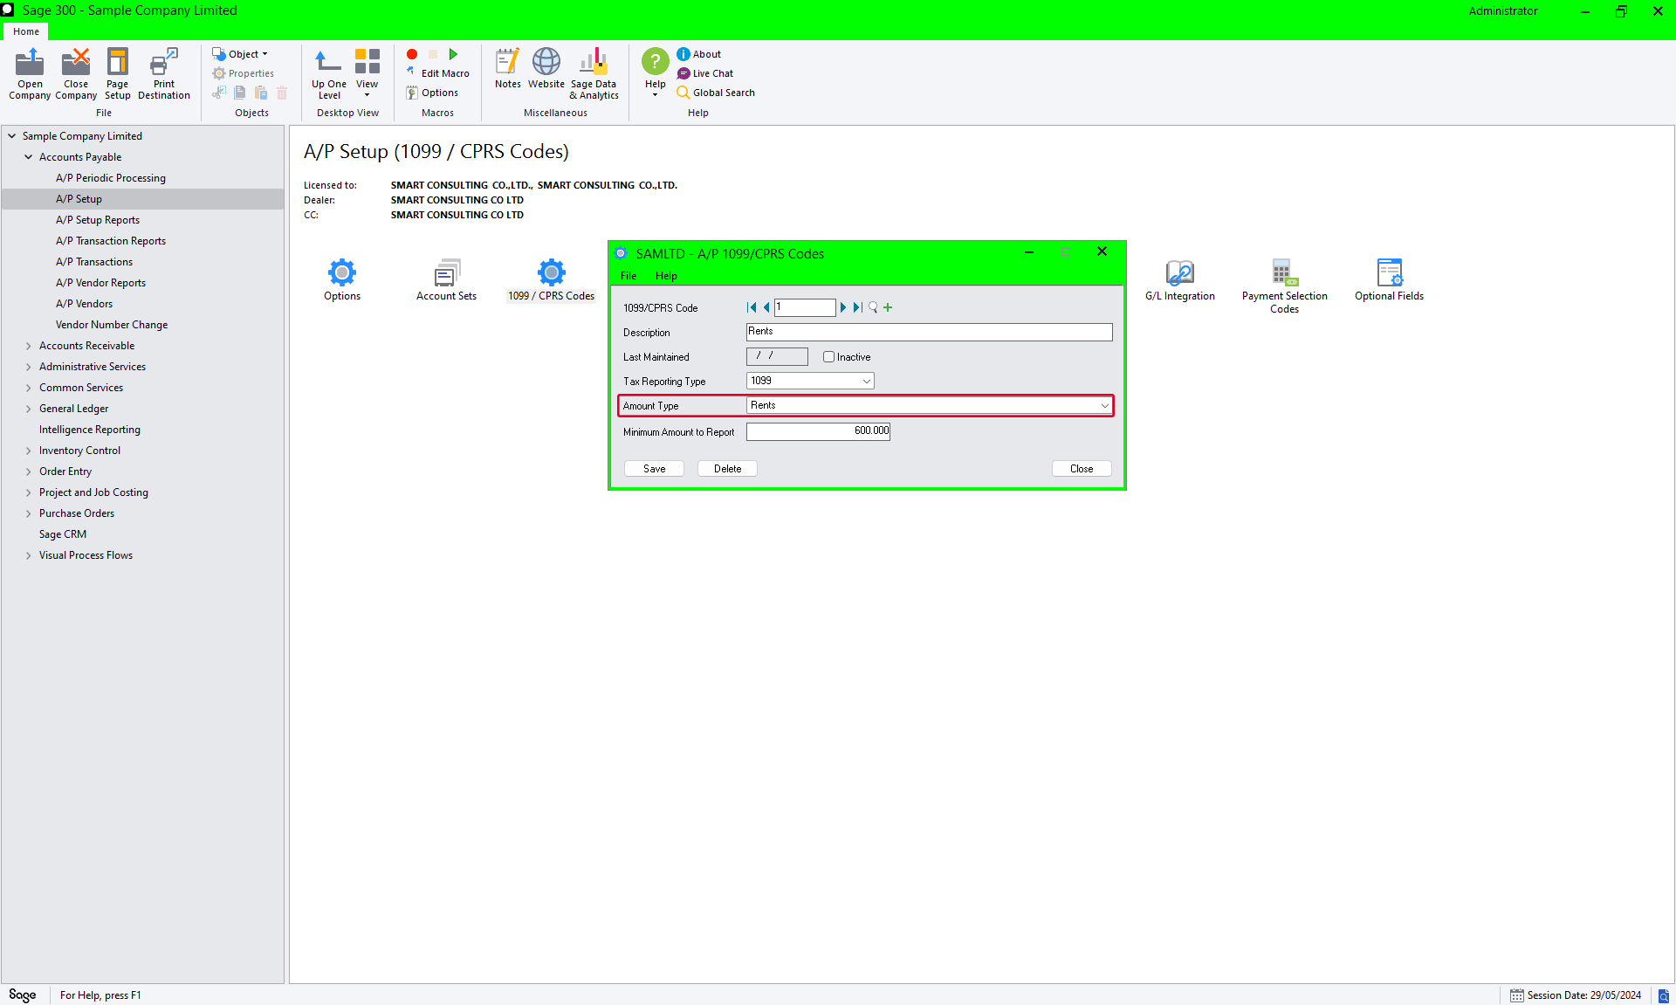
Task: Toggle the Inactive checkbox
Action: point(828,357)
